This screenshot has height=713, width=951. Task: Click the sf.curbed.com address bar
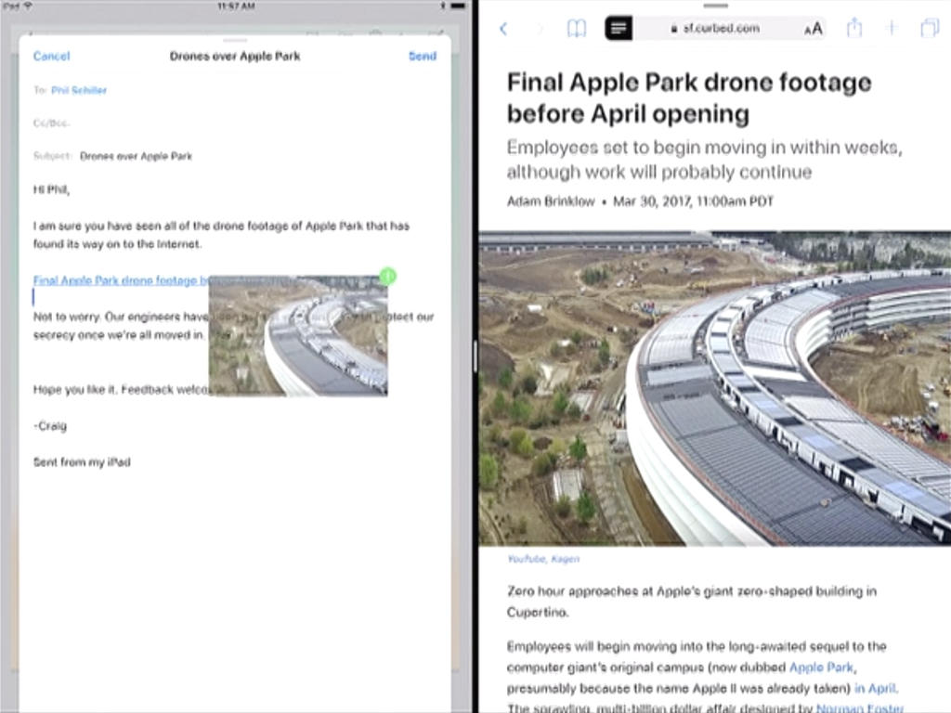pos(716,29)
